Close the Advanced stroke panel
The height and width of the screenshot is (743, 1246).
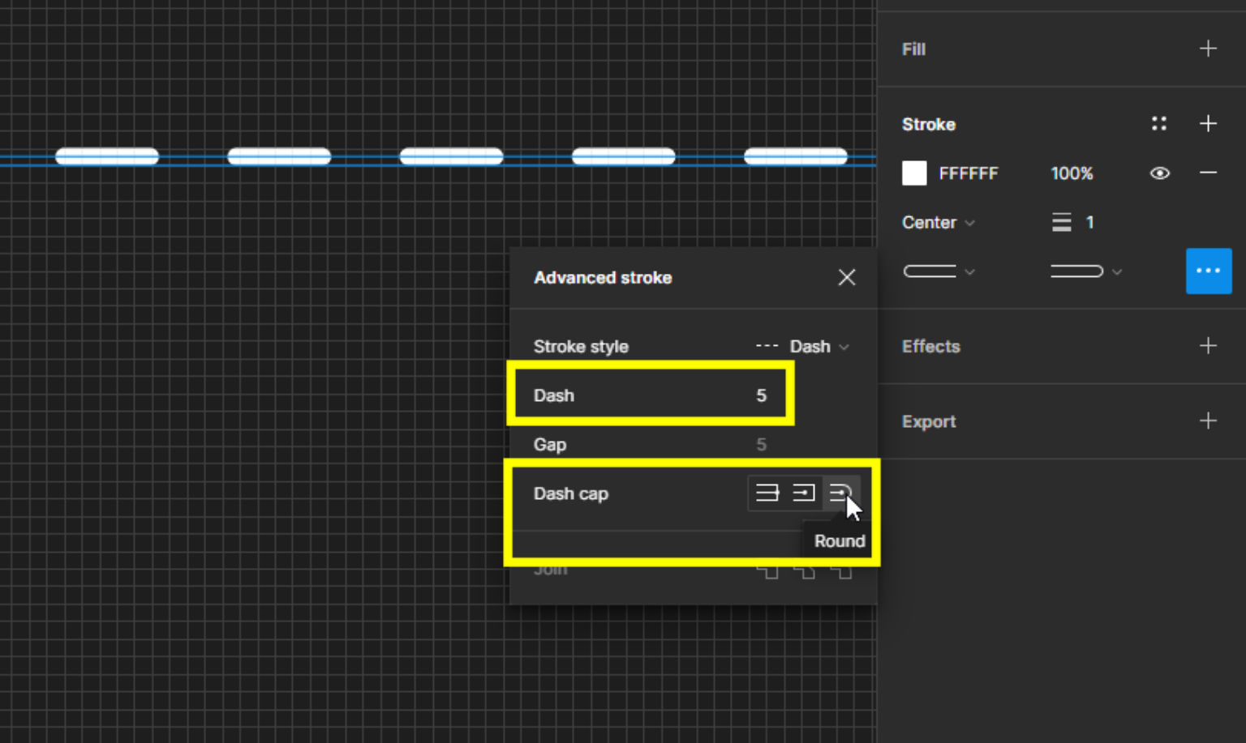tap(846, 277)
